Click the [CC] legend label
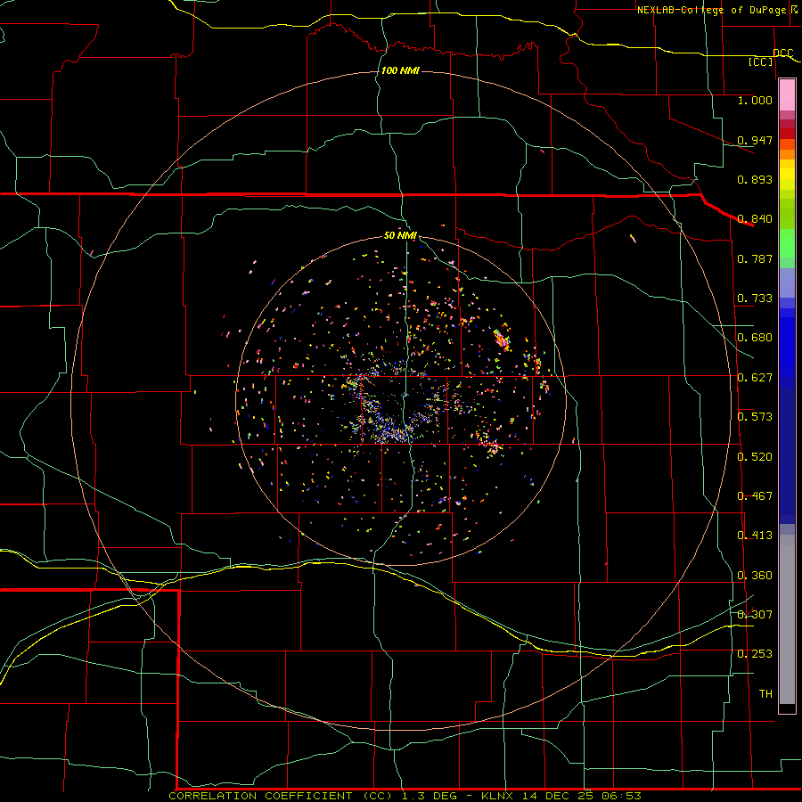Screen dimensions: 802x802 click(761, 61)
